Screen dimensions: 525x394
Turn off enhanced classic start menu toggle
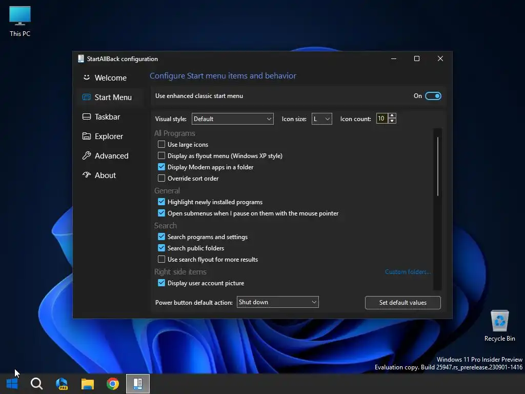click(x=433, y=96)
